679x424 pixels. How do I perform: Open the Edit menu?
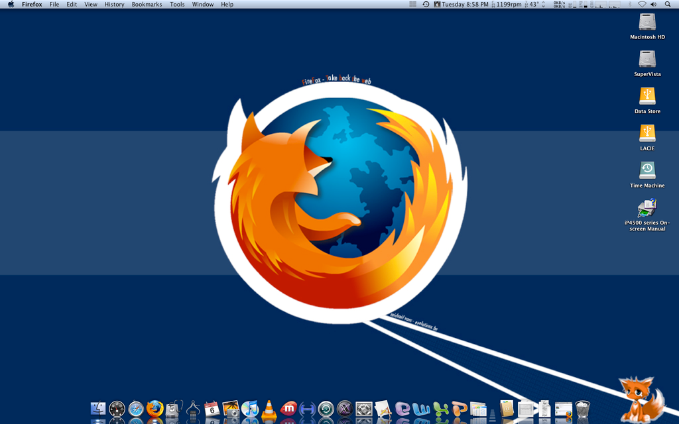coord(72,5)
